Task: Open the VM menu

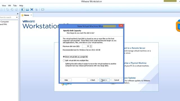Action: click(x=9, y=6)
